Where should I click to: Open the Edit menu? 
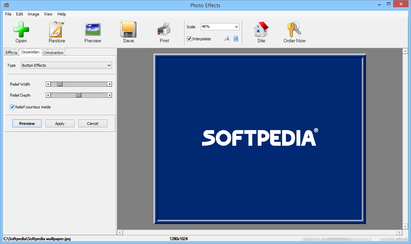(19, 14)
